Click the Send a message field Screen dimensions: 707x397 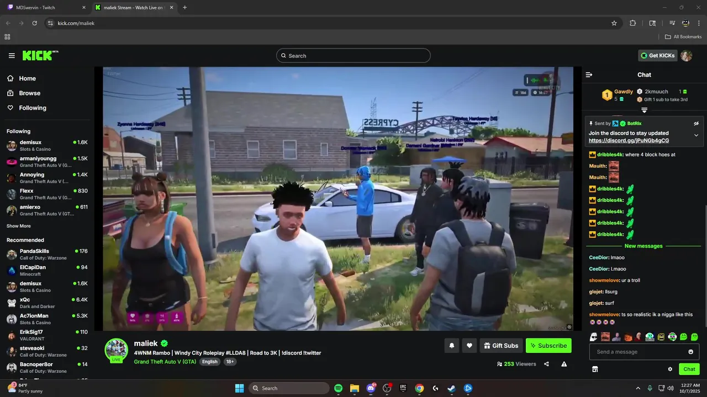[x=644, y=352]
